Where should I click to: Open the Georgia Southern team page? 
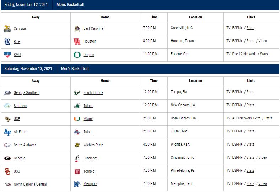pyautogui.click(x=26, y=92)
